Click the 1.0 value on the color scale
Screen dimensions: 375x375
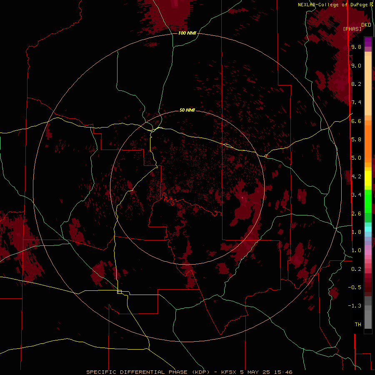click(356, 250)
